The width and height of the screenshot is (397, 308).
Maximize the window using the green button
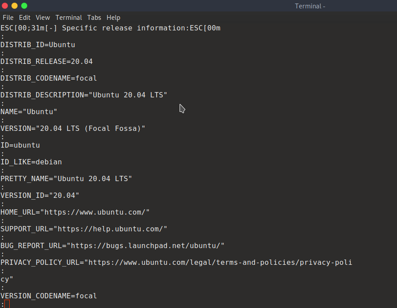(24, 6)
